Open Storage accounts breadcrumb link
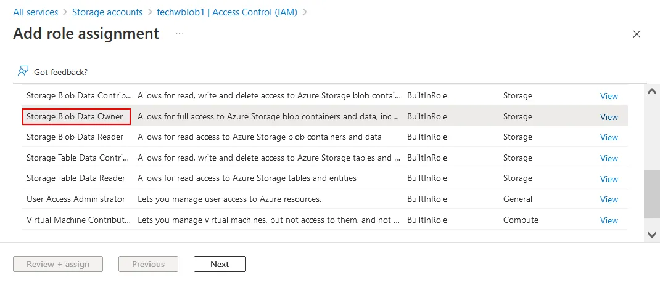This screenshot has height=288, width=660. click(107, 12)
